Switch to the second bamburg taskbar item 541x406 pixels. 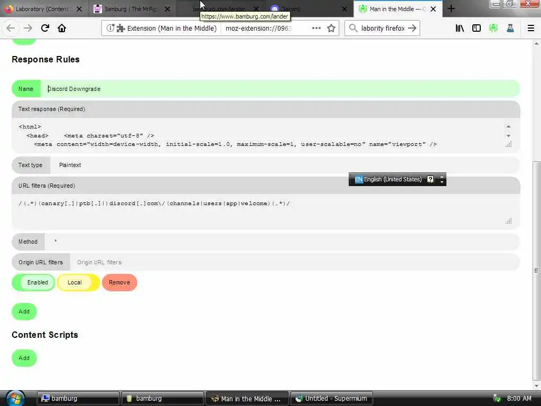[x=163, y=399]
